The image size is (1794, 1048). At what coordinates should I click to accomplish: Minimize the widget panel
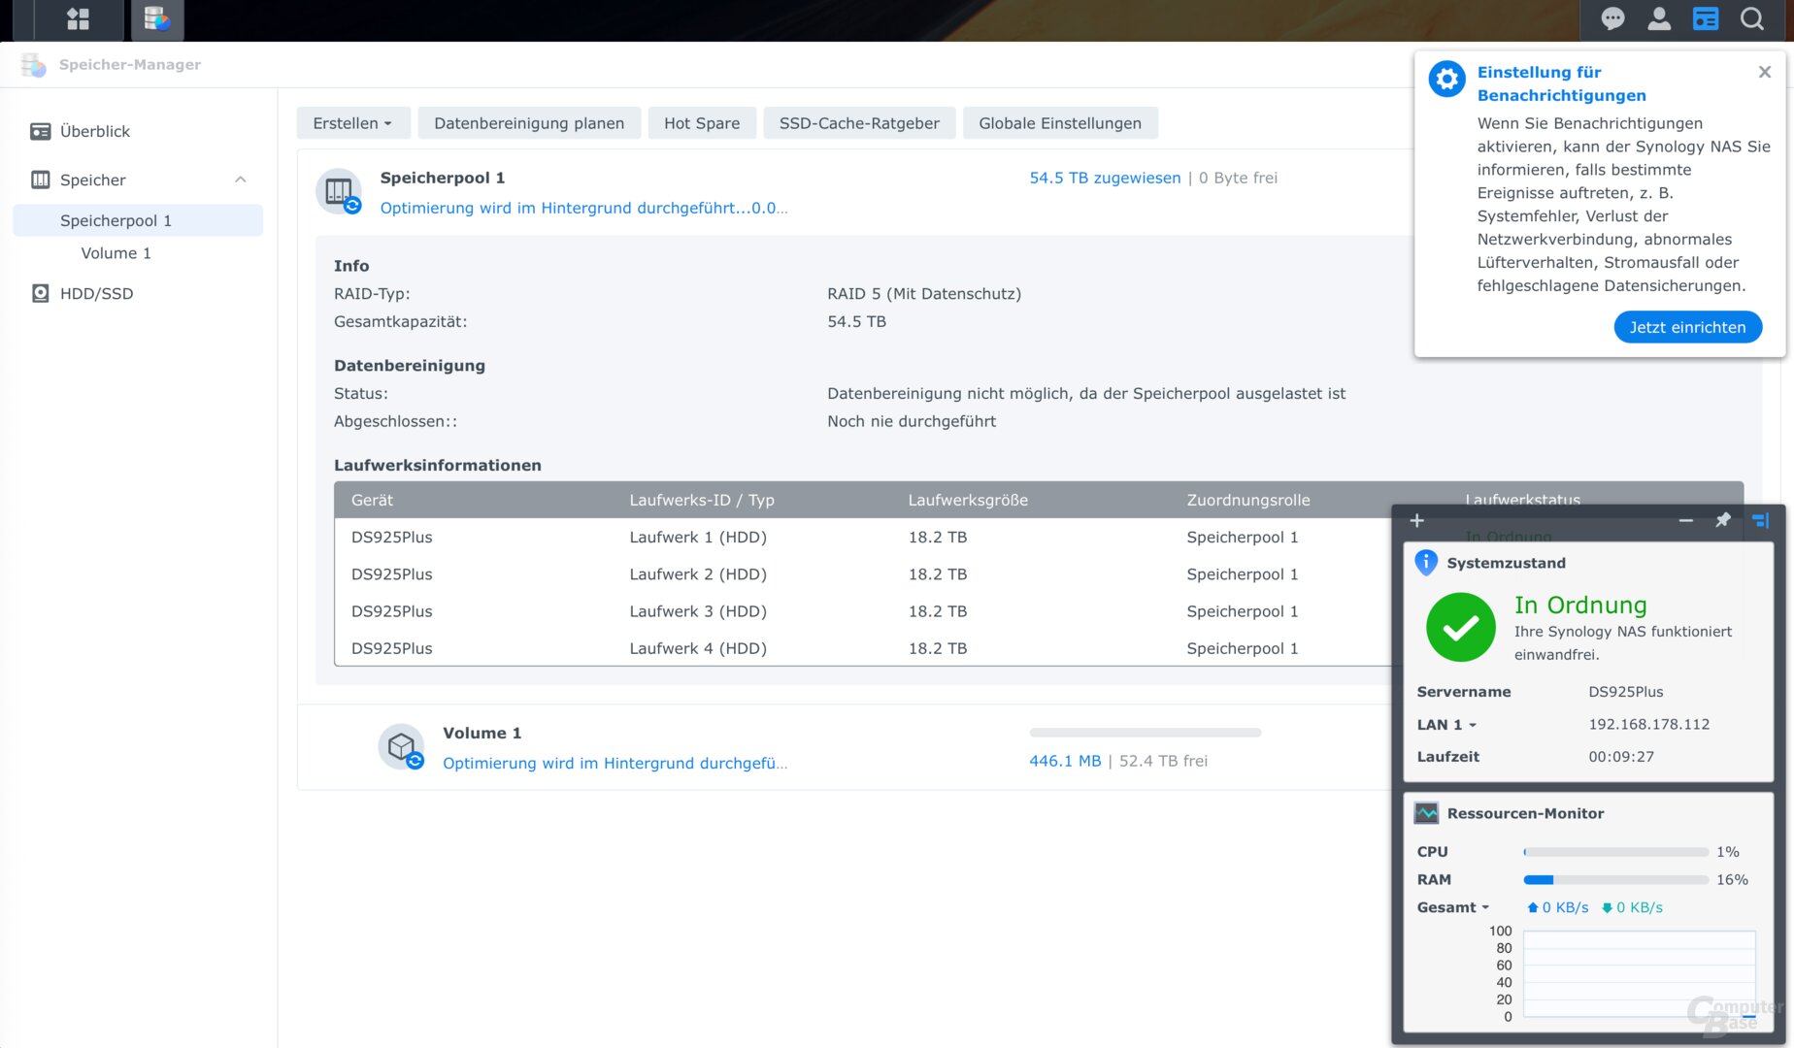(1686, 521)
